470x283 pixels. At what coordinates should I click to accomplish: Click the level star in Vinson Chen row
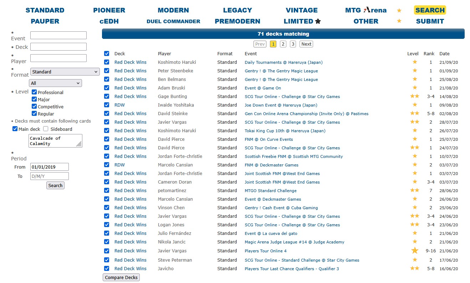point(415,207)
